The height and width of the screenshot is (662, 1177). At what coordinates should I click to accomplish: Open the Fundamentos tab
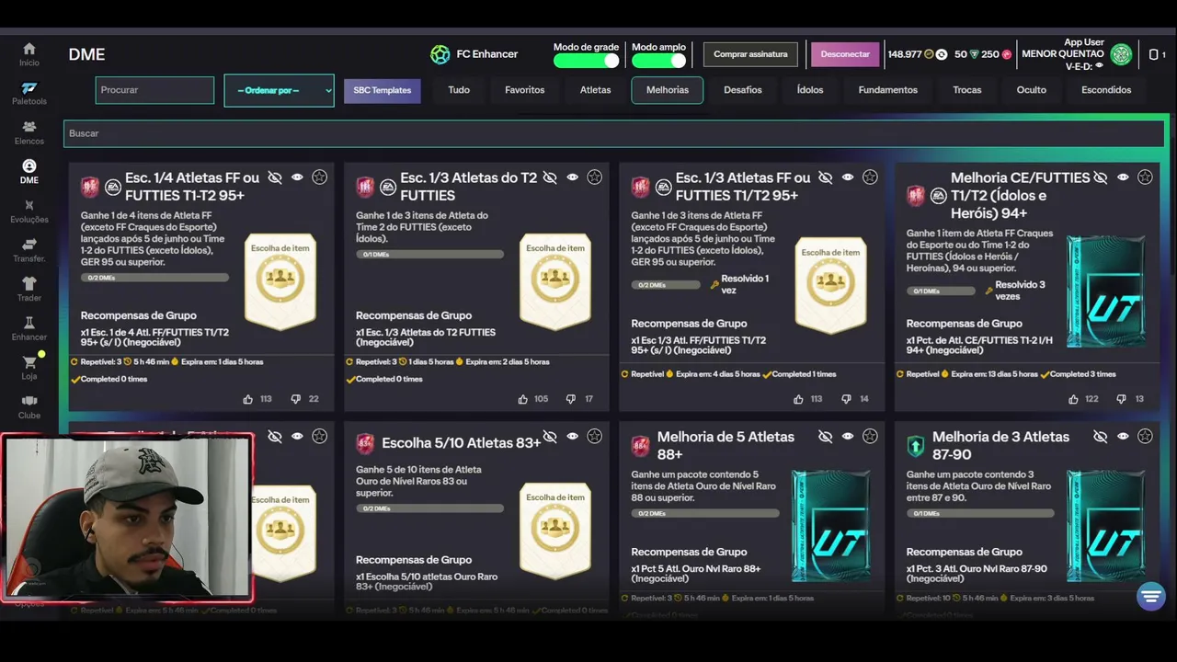tap(888, 90)
